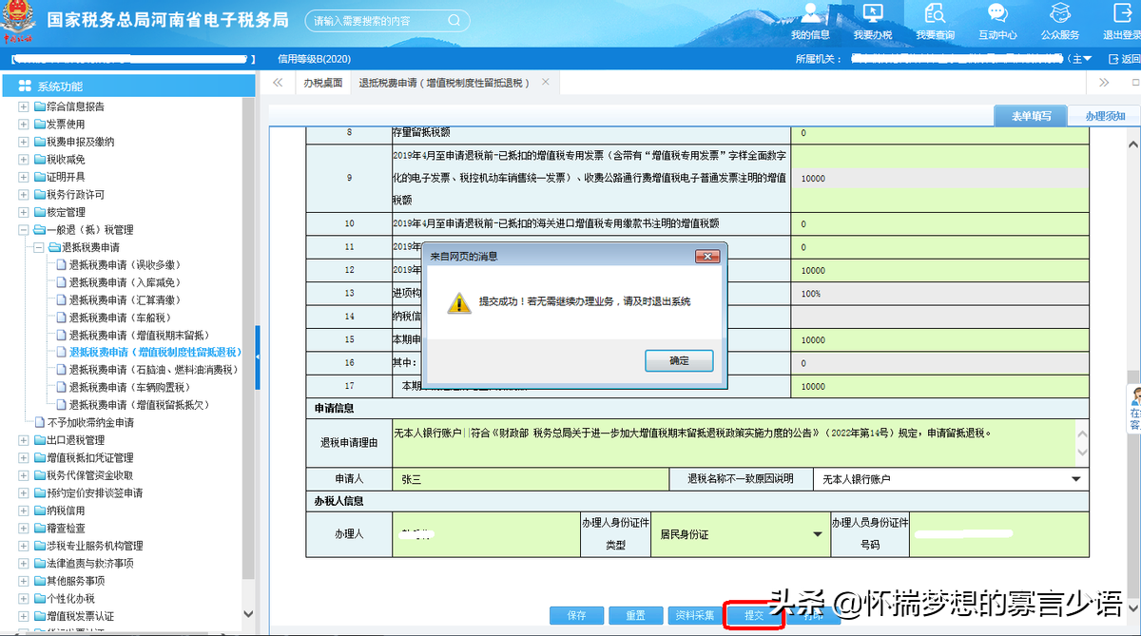1141x636 pixels.
Task: Click the 保存 button
Action: point(576,615)
